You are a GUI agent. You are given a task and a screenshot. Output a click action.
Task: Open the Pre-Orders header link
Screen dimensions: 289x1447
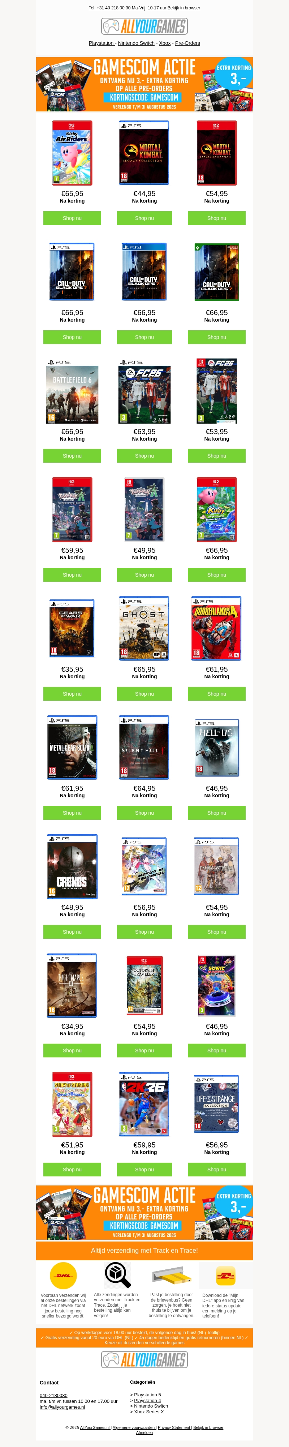tap(187, 43)
